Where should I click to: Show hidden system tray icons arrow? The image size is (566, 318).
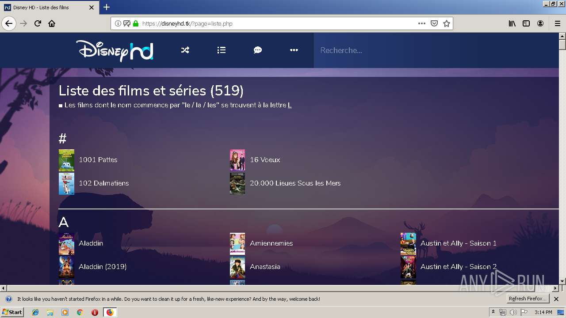(493, 312)
